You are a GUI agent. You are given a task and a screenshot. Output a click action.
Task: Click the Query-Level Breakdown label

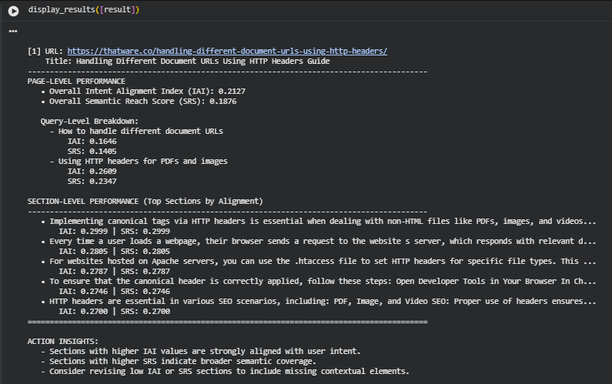click(x=89, y=121)
